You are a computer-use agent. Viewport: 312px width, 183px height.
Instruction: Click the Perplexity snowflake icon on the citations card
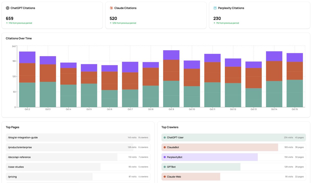pyautogui.click(x=215, y=8)
